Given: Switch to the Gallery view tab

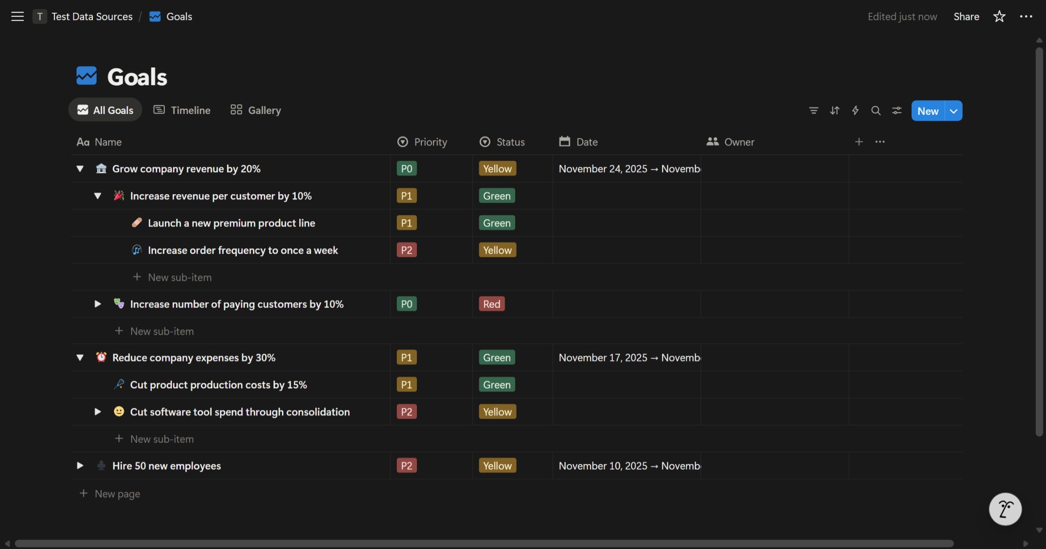Looking at the screenshot, I should (256, 110).
